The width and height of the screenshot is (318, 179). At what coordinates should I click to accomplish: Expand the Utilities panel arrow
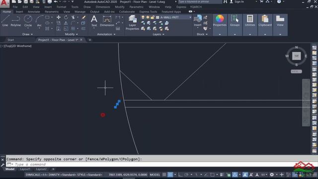click(x=250, y=34)
